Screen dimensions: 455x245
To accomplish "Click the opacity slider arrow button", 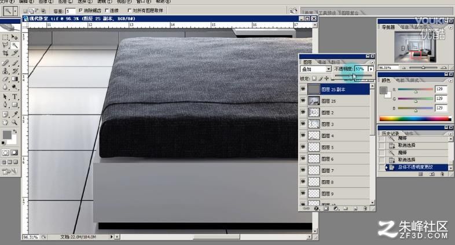I will pos(371,69).
